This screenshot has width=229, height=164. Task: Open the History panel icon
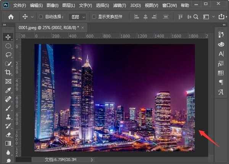point(221,35)
